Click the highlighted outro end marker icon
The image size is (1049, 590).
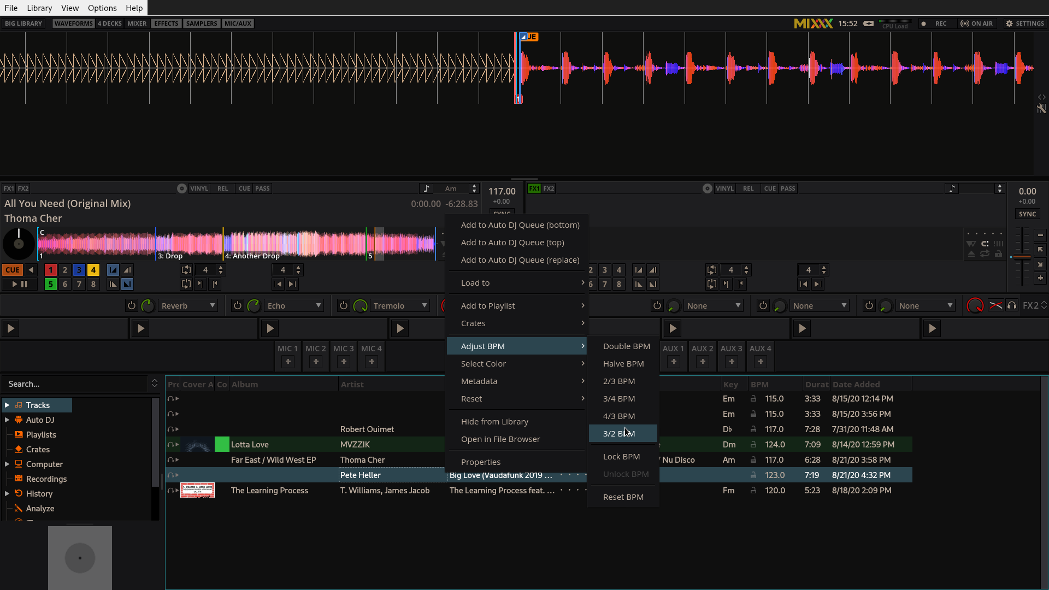pyautogui.click(x=127, y=284)
